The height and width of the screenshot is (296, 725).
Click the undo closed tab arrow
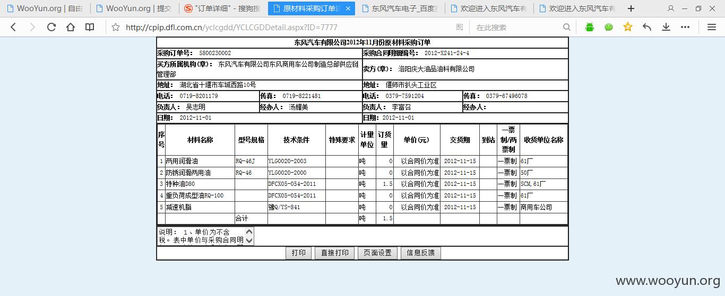[x=647, y=27]
